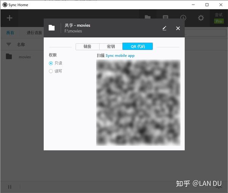228x193 pixels.
Task: Sort by the 名称 column header
Action: tap(21, 45)
